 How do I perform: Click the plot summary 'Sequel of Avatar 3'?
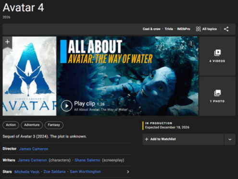pyautogui.click(x=45, y=136)
